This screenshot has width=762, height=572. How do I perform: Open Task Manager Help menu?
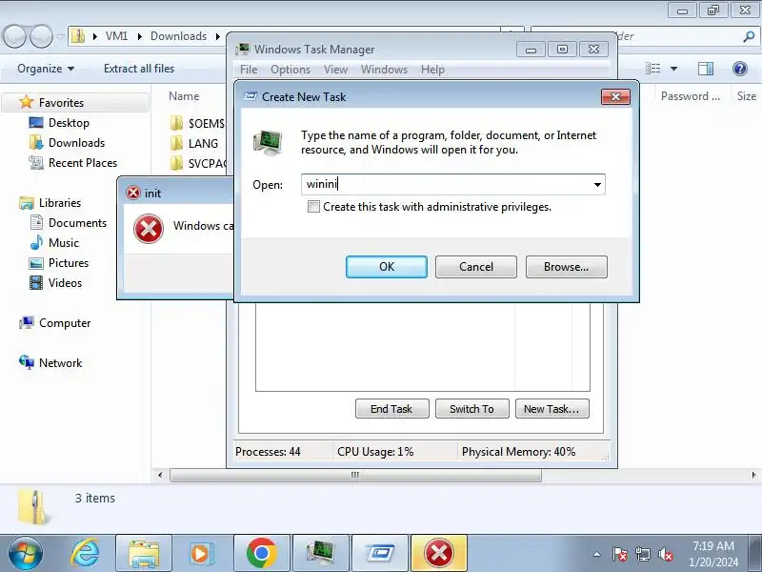coord(432,70)
